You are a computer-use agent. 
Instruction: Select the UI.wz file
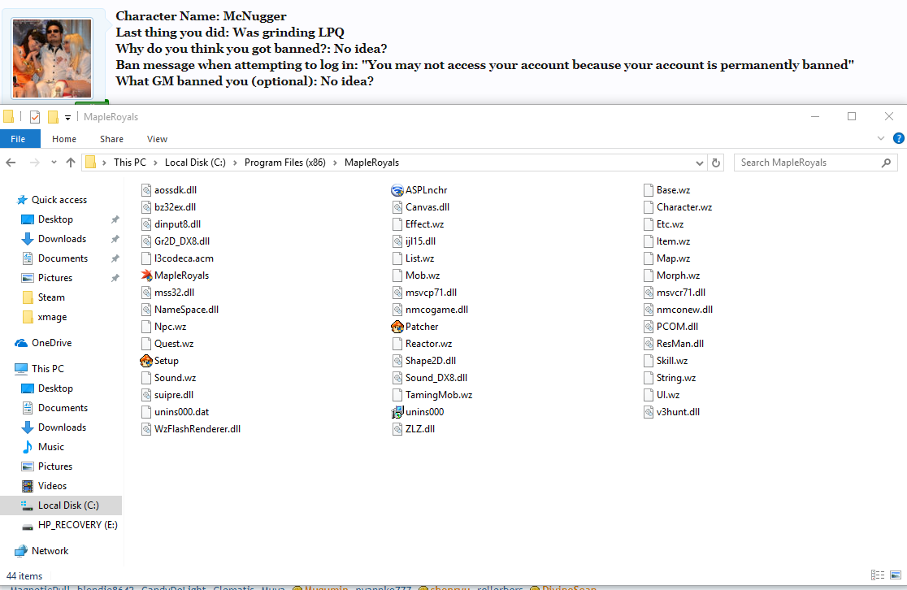[x=662, y=394]
